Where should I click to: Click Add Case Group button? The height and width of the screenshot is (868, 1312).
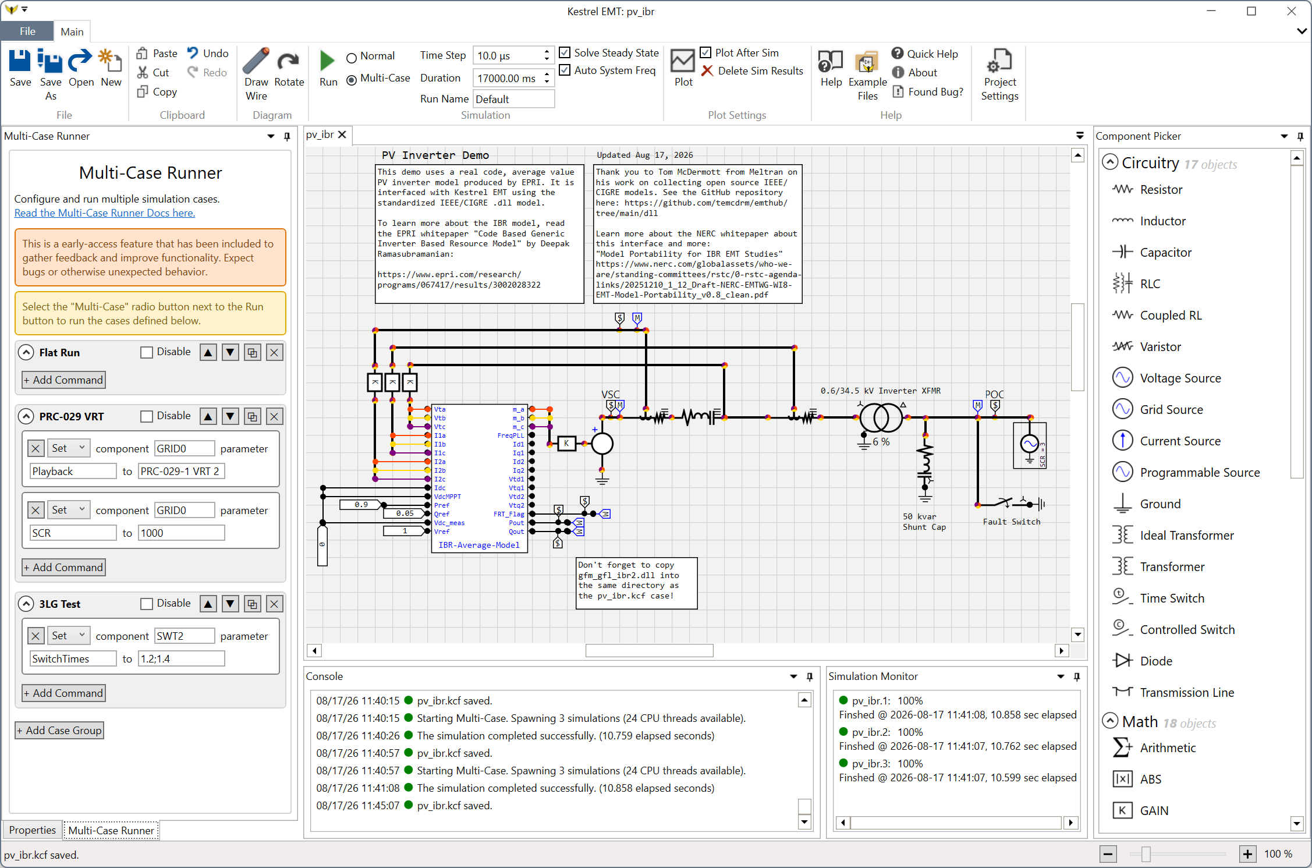coord(59,731)
